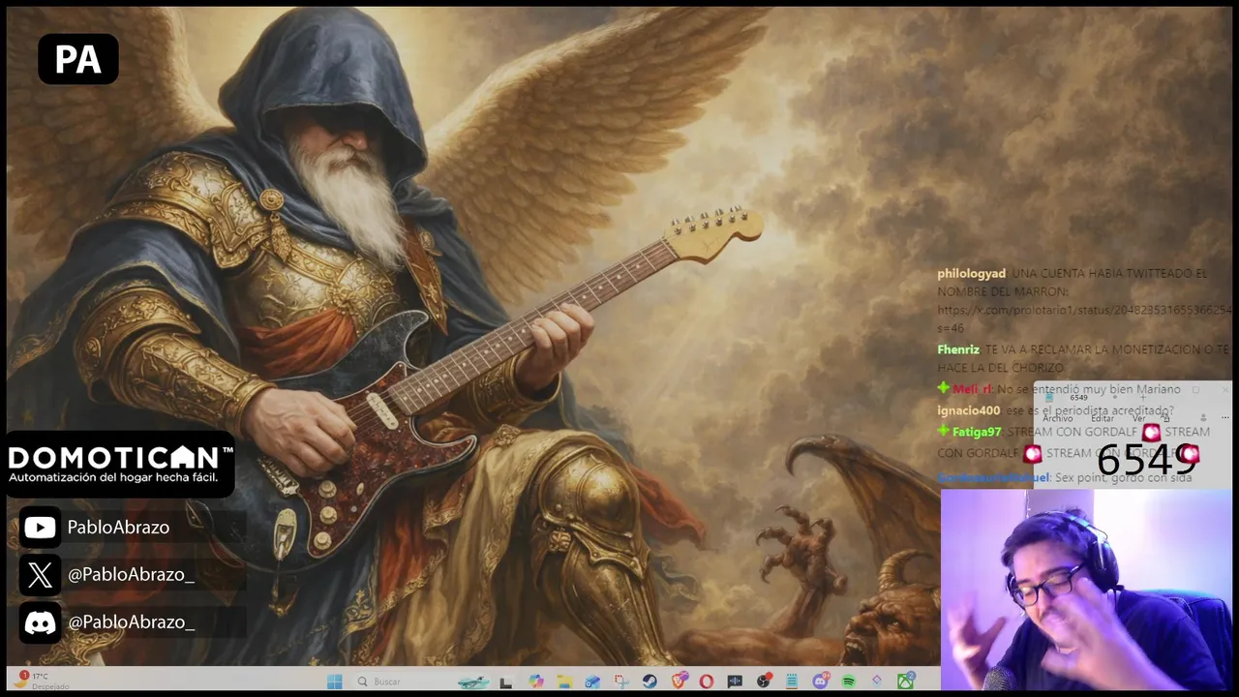Open the Xbox app taskbar icon
Image resolution: width=1239 pixels, height=697 pixels.
click(906, 681)
